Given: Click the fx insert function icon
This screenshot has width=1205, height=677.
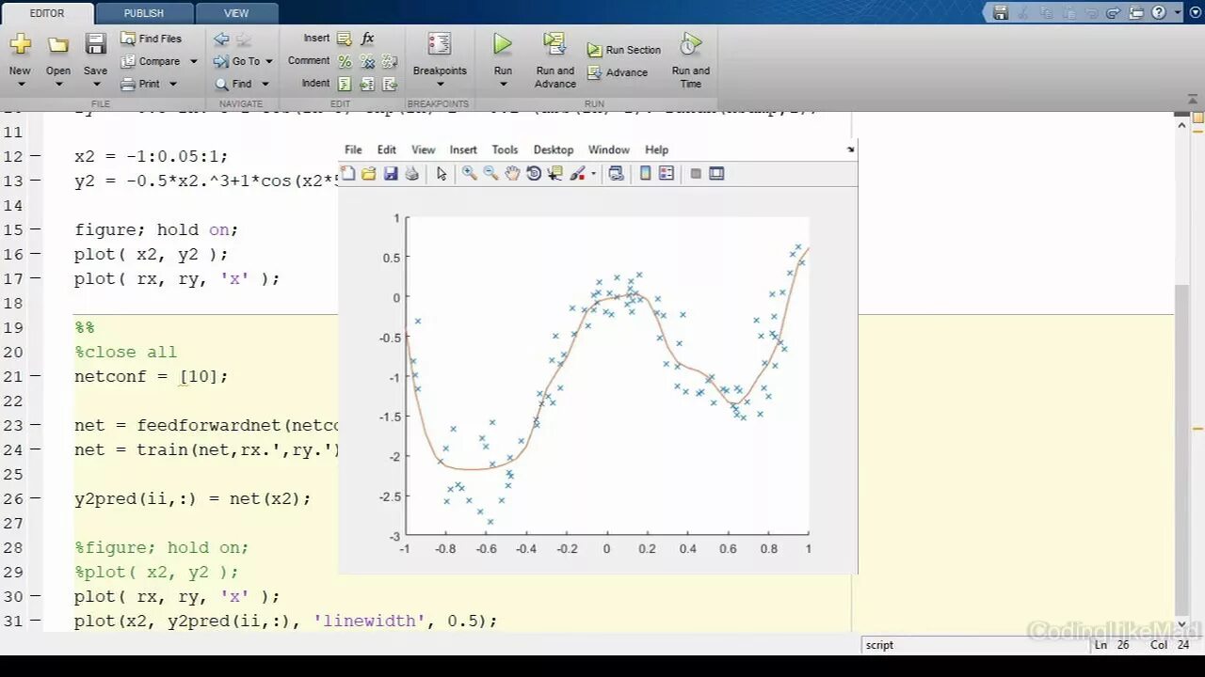Looking at the screenshot, I should [x=367, y=39].
